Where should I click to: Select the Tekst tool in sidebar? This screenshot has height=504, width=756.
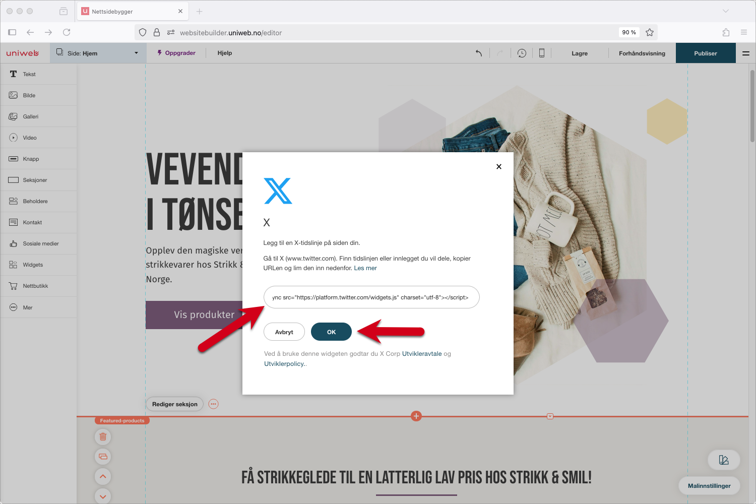point(38,74)
